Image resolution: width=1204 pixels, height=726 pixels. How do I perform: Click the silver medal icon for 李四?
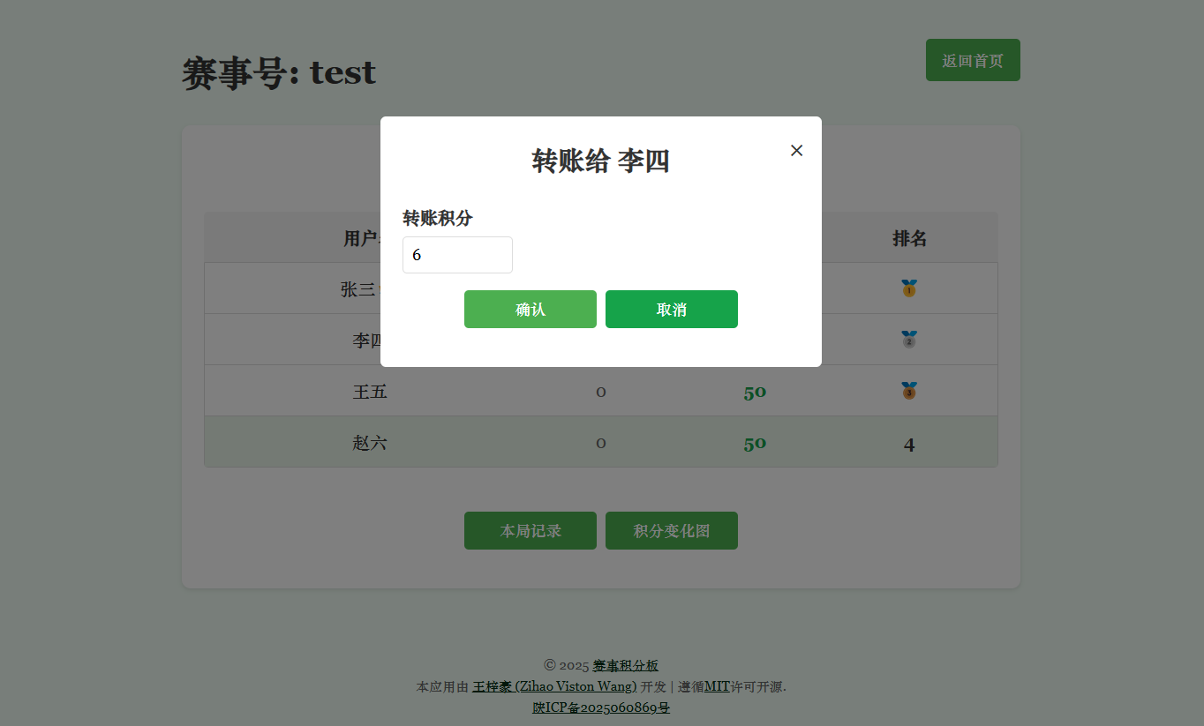click(909, 339)
